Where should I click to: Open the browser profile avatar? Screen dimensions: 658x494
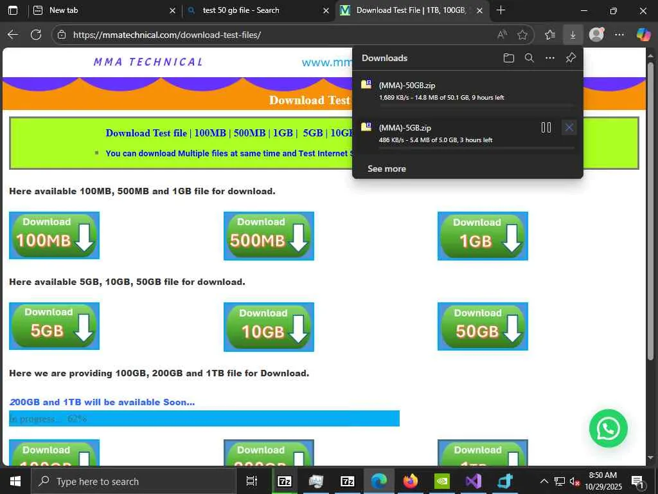[x=596, y=35]
